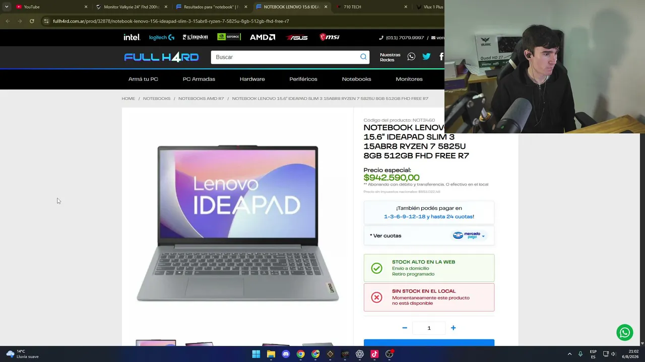The height and width of the screenshot is (362, 645).
Task: Open the Windows Start menu
Action: coord(256,354)
